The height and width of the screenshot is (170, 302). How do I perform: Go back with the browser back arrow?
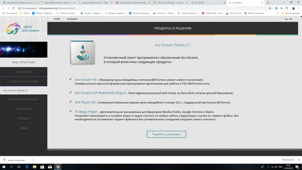[x=3, y=8]
